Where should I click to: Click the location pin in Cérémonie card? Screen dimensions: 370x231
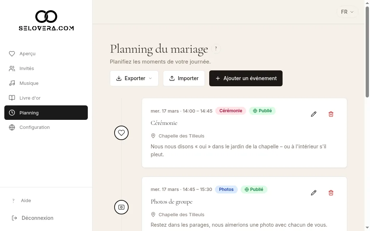pos(153,136)
